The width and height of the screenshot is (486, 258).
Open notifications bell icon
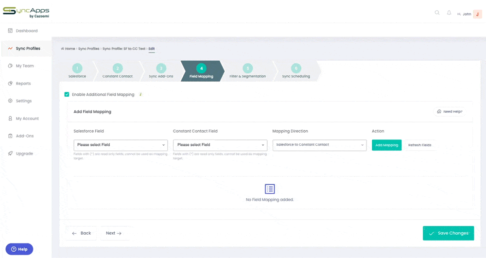449,13
